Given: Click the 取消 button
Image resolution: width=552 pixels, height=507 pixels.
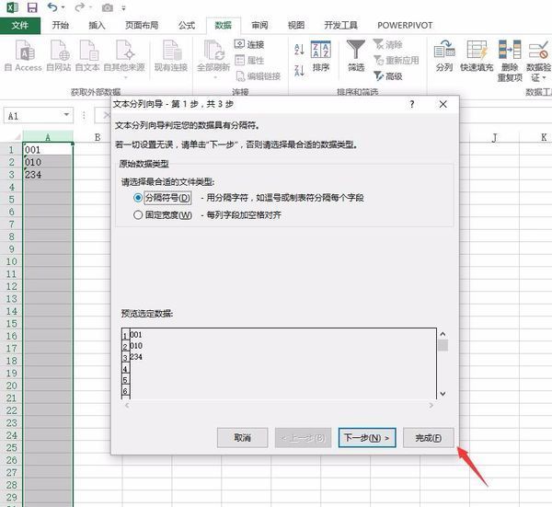Looking at the screenshot, I should click(243, 438).
